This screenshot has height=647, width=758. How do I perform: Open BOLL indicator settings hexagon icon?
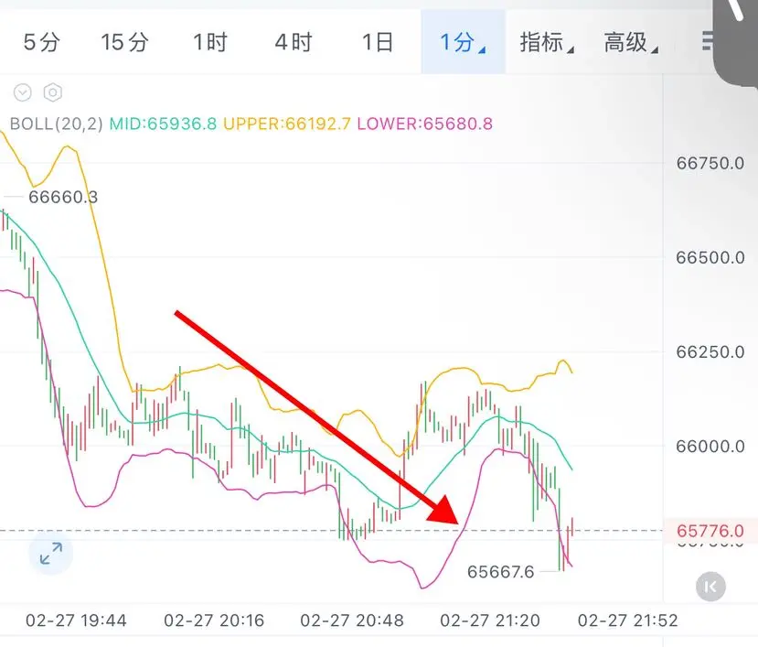point(53,92)
